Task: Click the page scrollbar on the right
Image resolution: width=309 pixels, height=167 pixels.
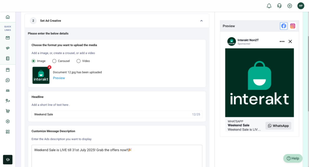Action: (x=308, y=74)
